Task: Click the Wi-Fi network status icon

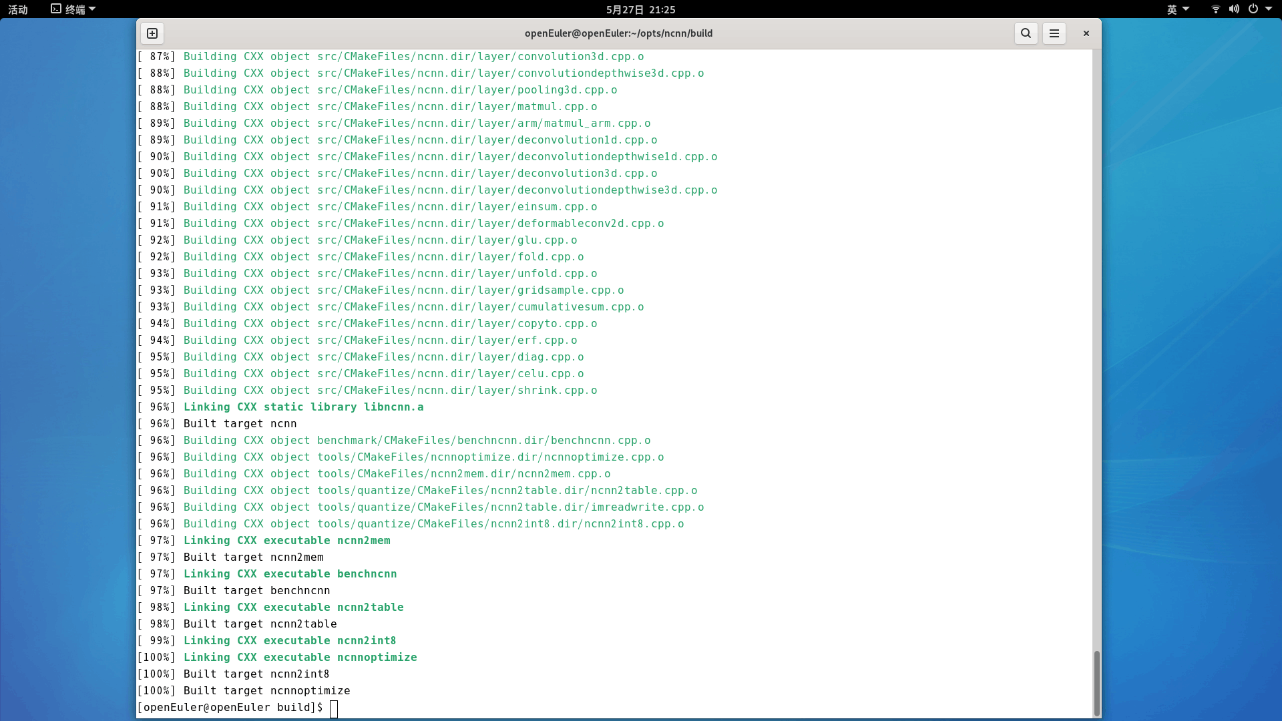Action: click(x=1215, y=9)
